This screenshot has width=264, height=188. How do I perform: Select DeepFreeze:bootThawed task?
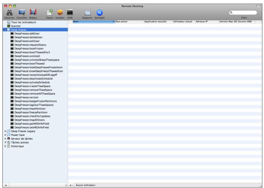(x=30, y=63)
